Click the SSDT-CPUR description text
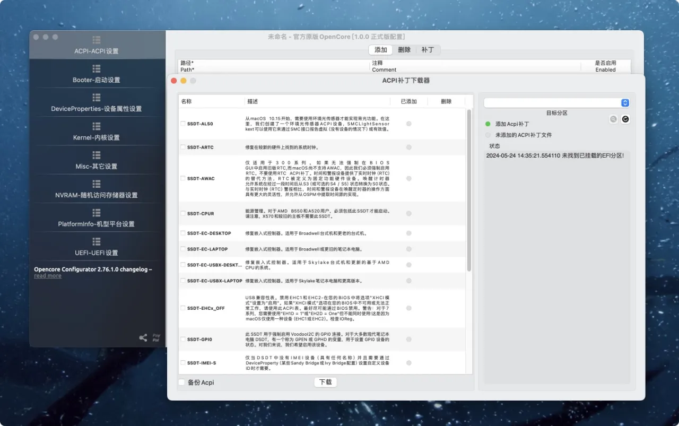This screenshot has height=426, width=679. pos(318,213)
